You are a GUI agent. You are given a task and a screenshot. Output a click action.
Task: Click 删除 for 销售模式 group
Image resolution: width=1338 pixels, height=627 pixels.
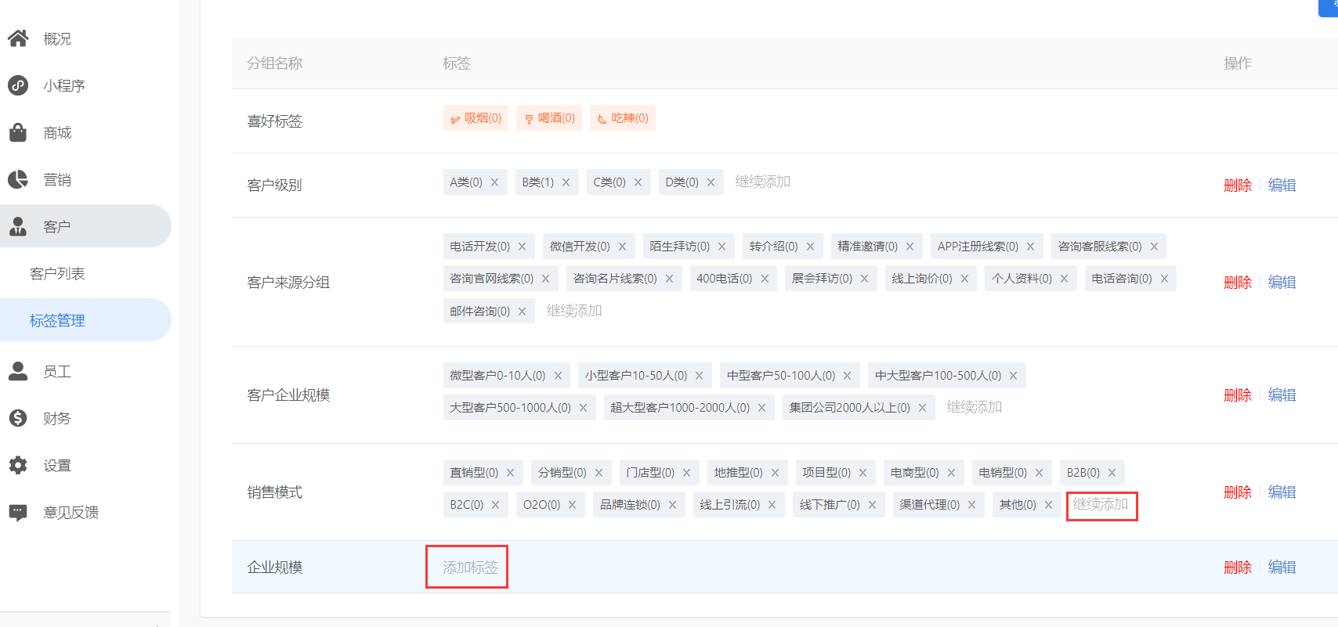pos(1238,492)
